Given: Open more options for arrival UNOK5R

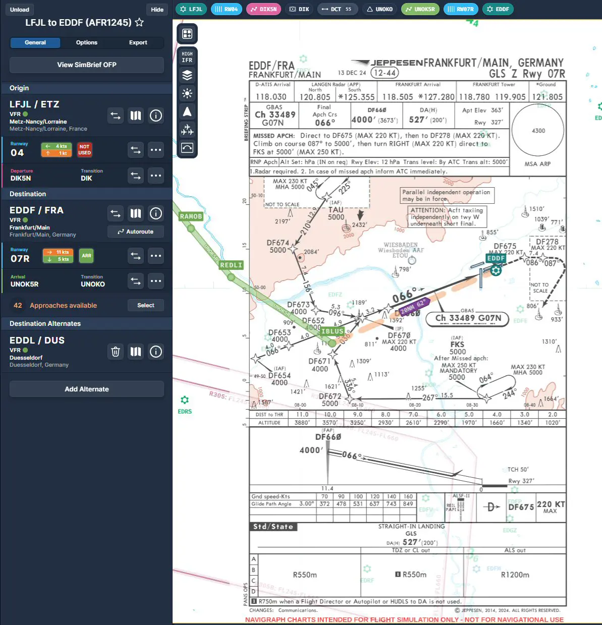Looking at the screenshot, I should [156, 281].
